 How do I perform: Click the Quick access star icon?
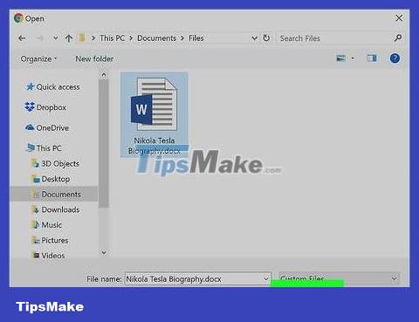(x=30, y=86)
